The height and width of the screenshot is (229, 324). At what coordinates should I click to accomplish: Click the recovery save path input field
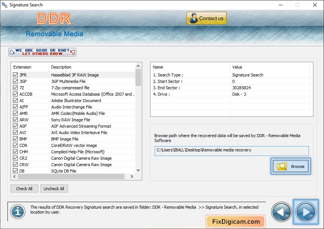[x=231, y=151]
